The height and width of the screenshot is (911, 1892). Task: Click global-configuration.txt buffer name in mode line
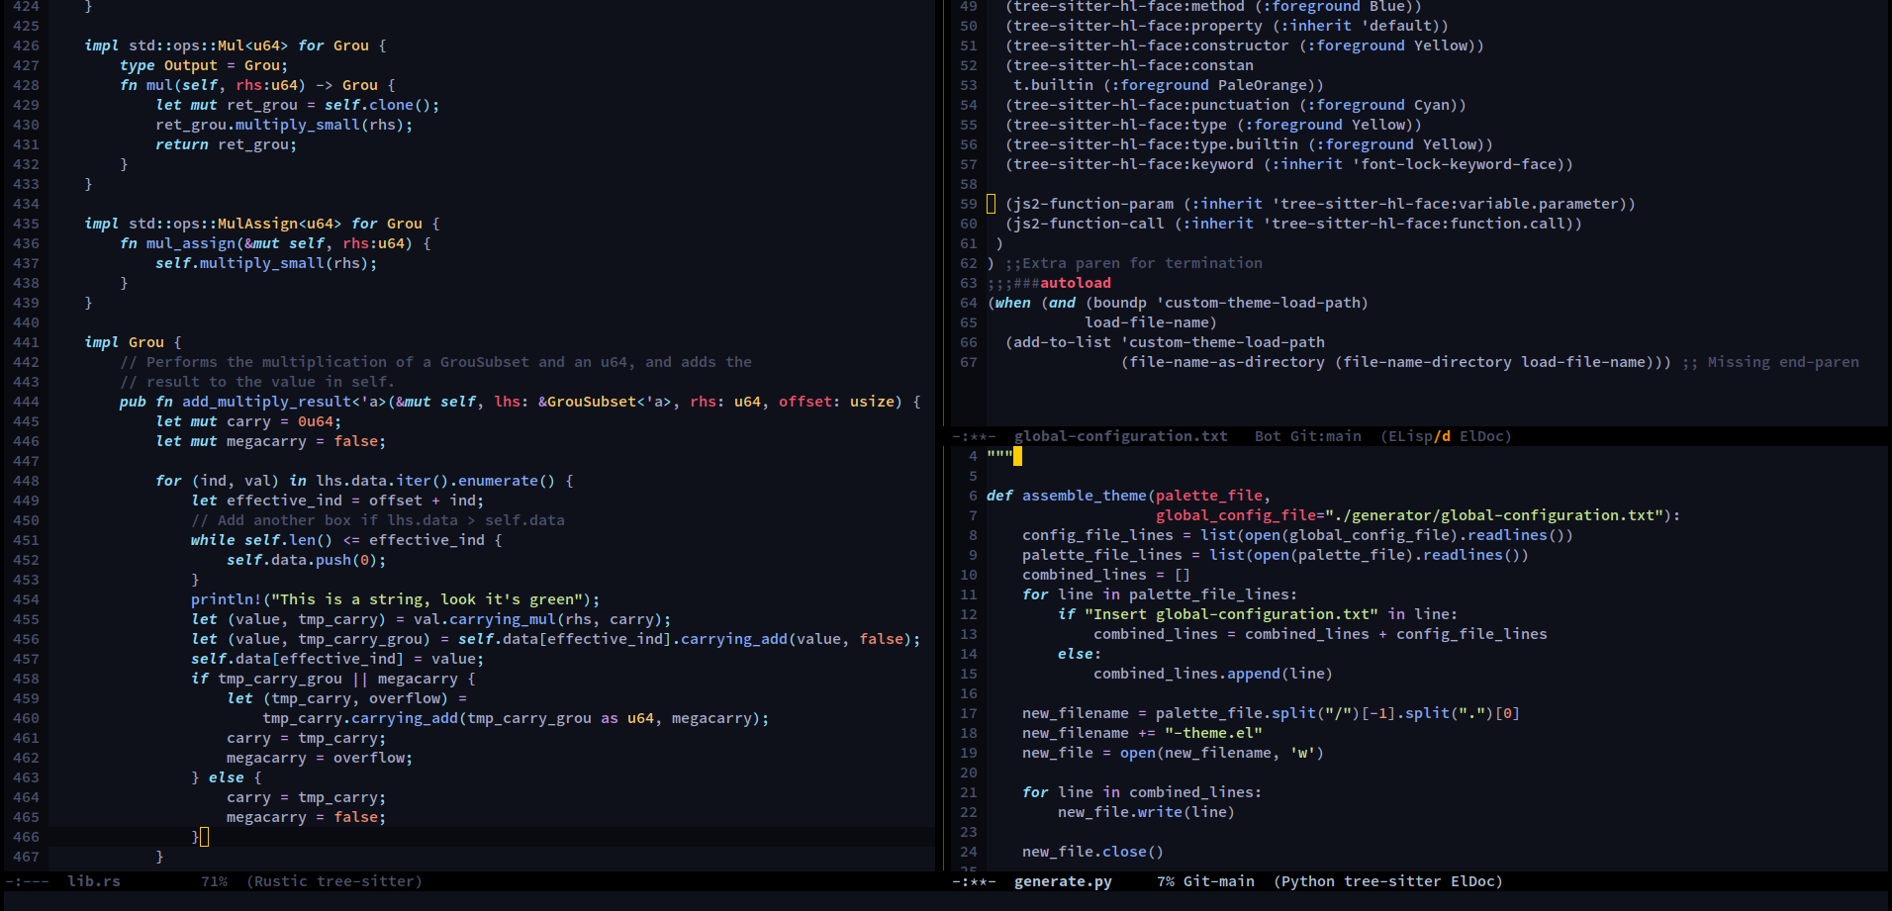click(1120, 436)
